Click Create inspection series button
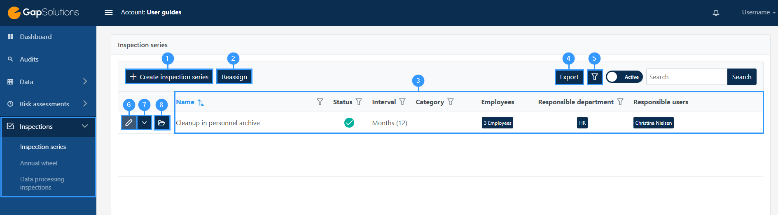The image size is (778, 215). pyautogui.click(x=169, y=77)
